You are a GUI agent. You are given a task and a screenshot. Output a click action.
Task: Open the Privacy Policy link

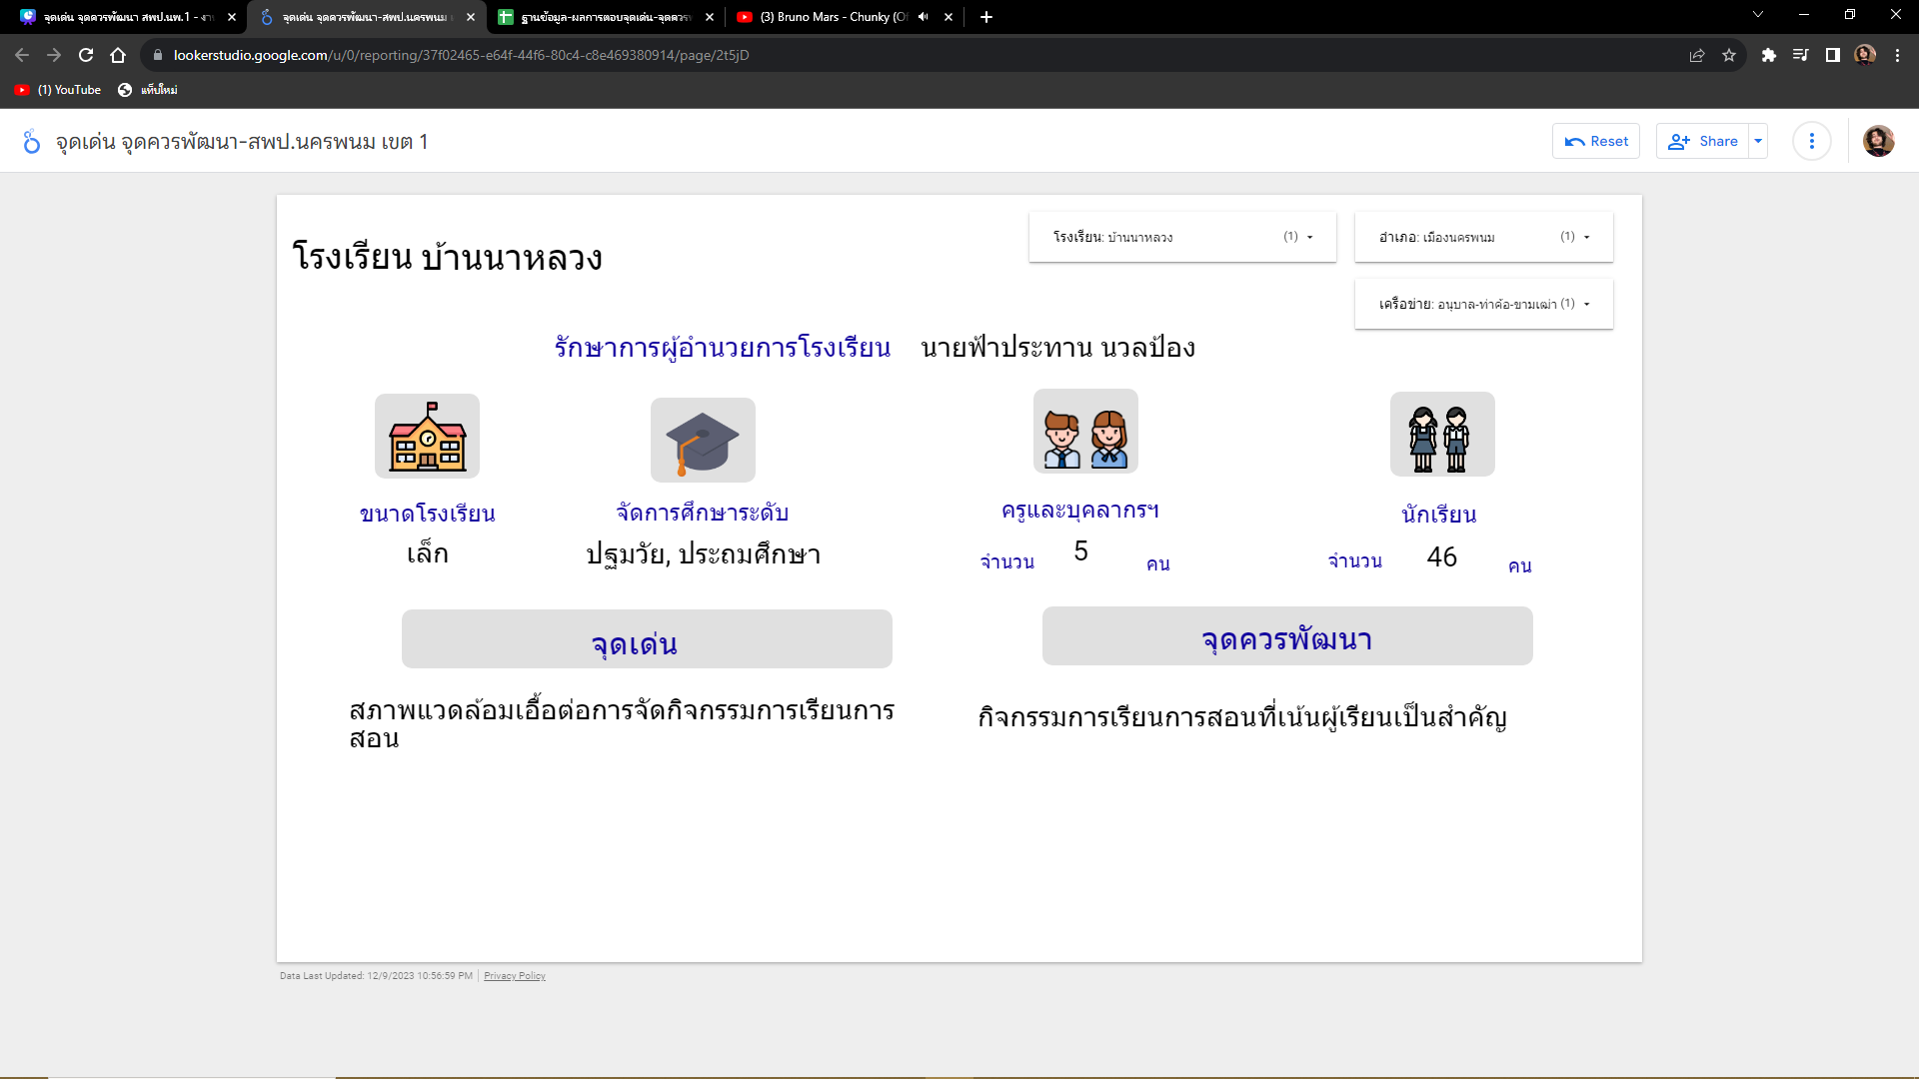514,976
